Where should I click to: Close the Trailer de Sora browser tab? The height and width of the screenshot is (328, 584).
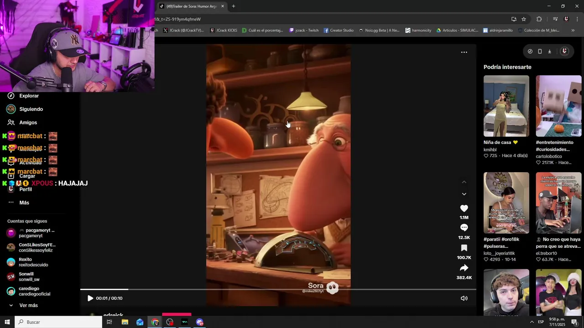[x=223, y=6]
